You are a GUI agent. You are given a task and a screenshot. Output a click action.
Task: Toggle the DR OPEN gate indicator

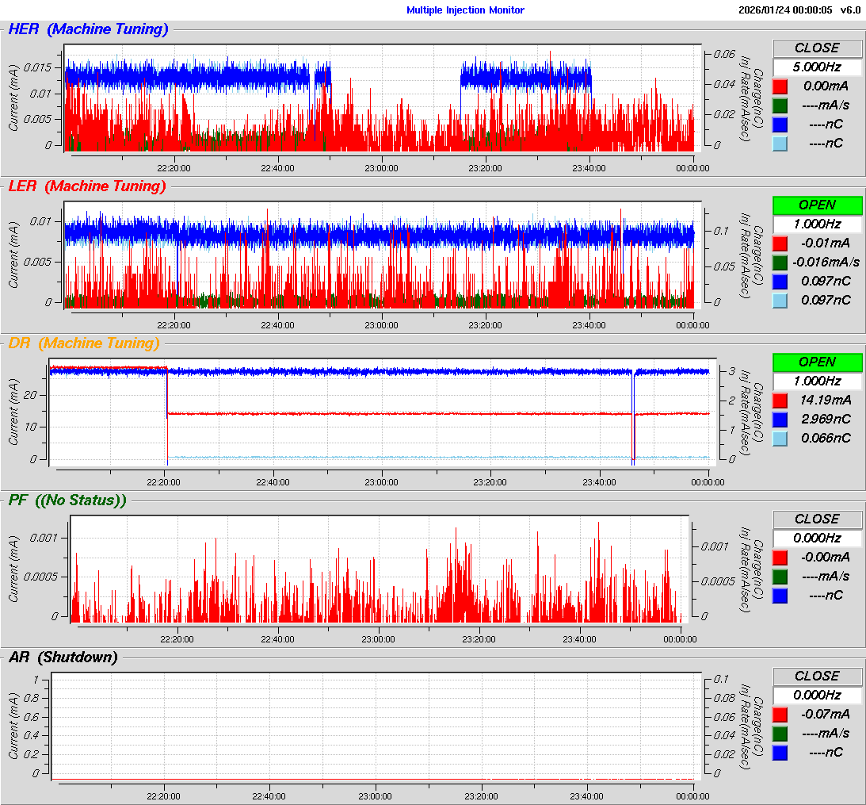tap(817, 362)
